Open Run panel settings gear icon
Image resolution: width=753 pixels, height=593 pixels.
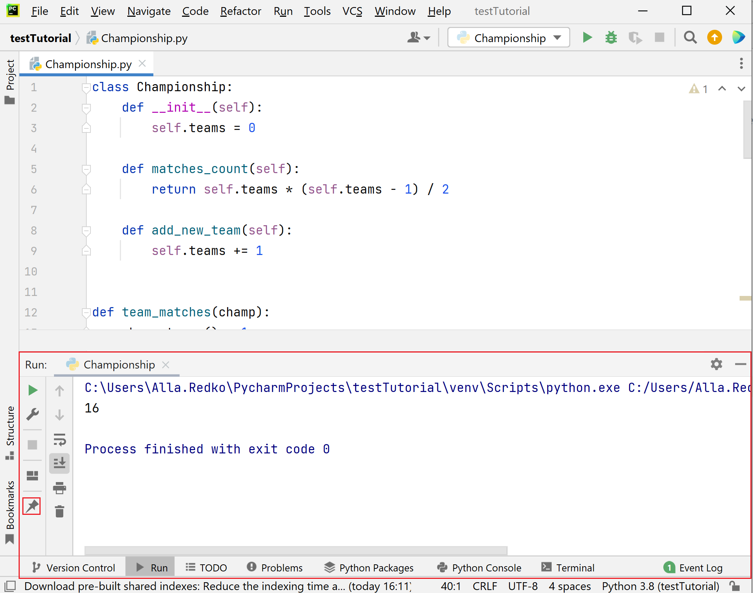click(x=716, y=364)
